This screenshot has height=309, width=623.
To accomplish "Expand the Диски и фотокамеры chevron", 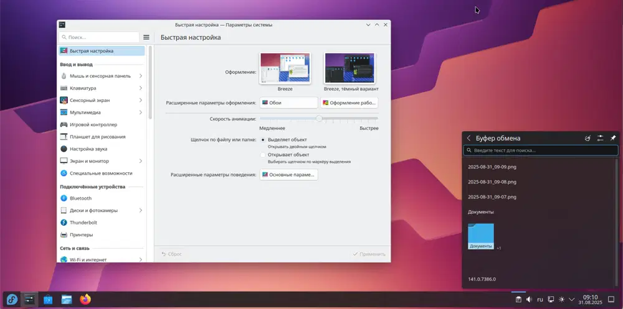I will [x=141, y=210].
